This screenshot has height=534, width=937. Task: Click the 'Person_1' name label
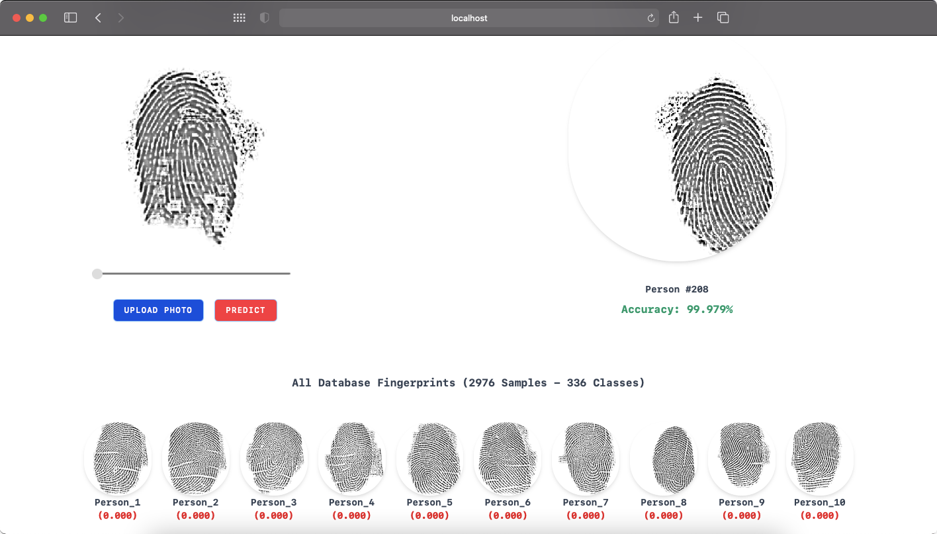coord(118,502)
